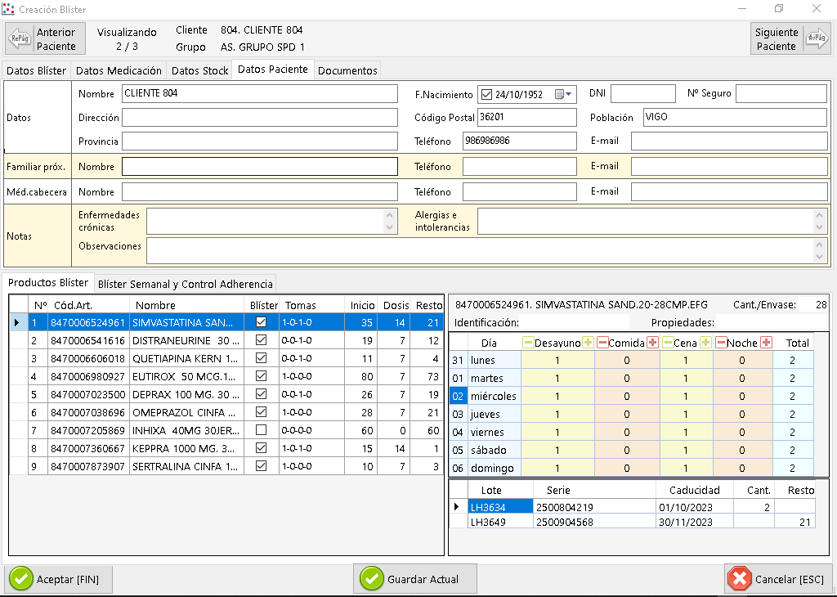Screen dimensions: 837x597
Task: Uncheck Blíster for DEPRAX 100 MG
Action: 261,394
